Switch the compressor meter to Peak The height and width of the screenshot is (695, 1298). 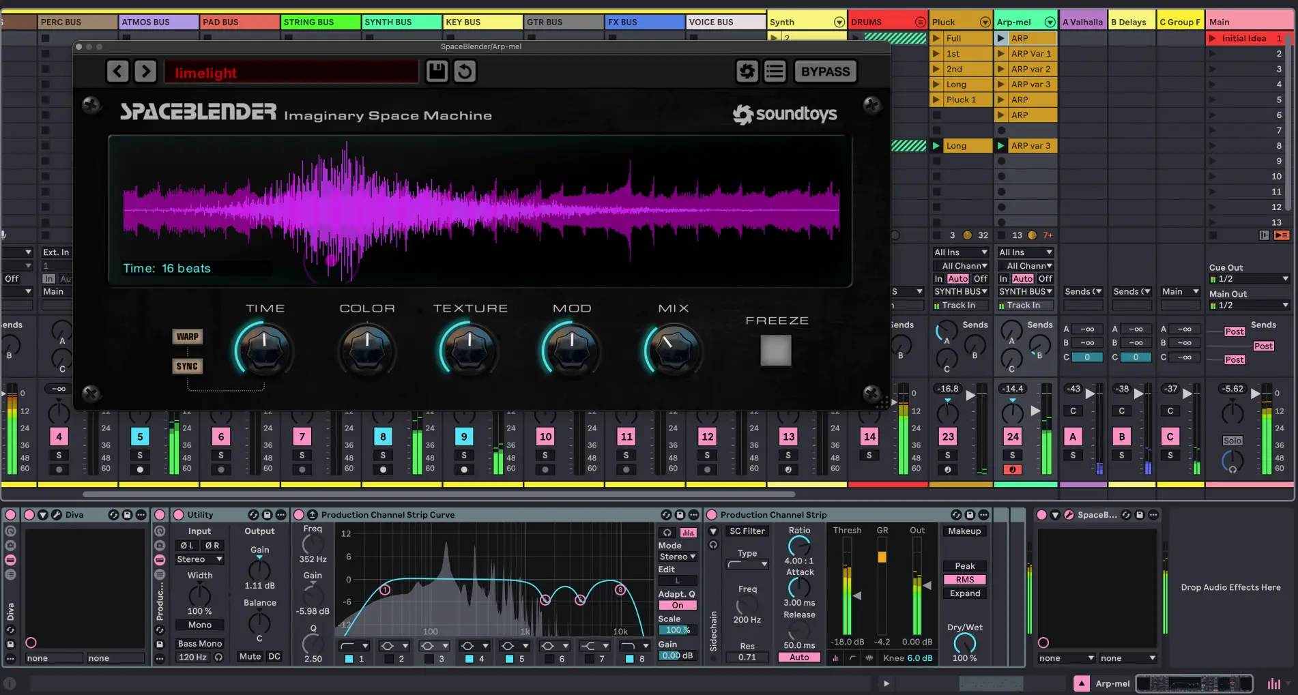[964, 566]
